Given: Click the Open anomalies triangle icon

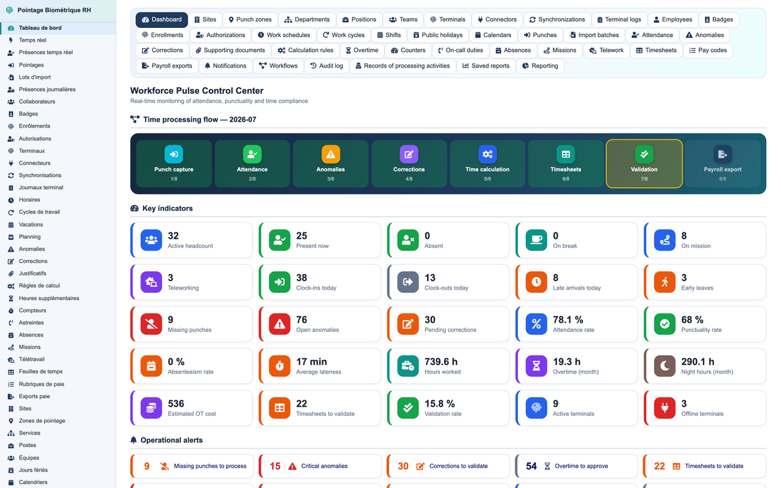Looking at the screenshot, I should [x=280, y=324].
